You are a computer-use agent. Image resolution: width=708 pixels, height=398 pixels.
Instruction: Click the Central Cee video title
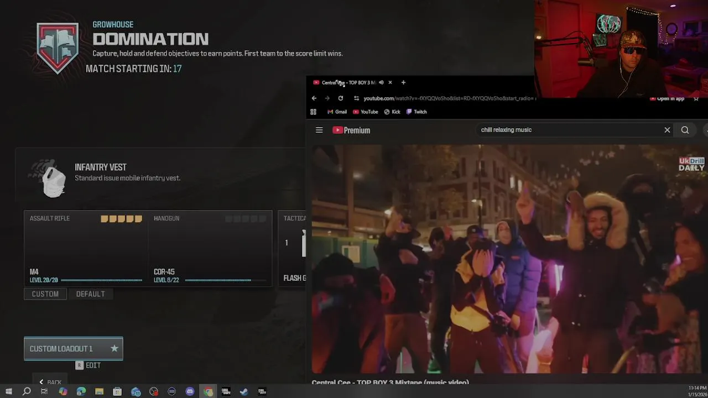tap(390, 383)
